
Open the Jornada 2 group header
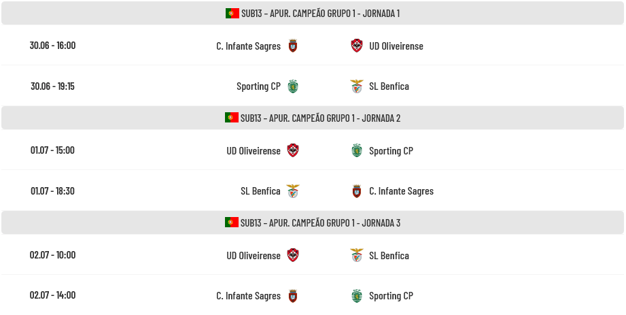(x=313, y=118)
